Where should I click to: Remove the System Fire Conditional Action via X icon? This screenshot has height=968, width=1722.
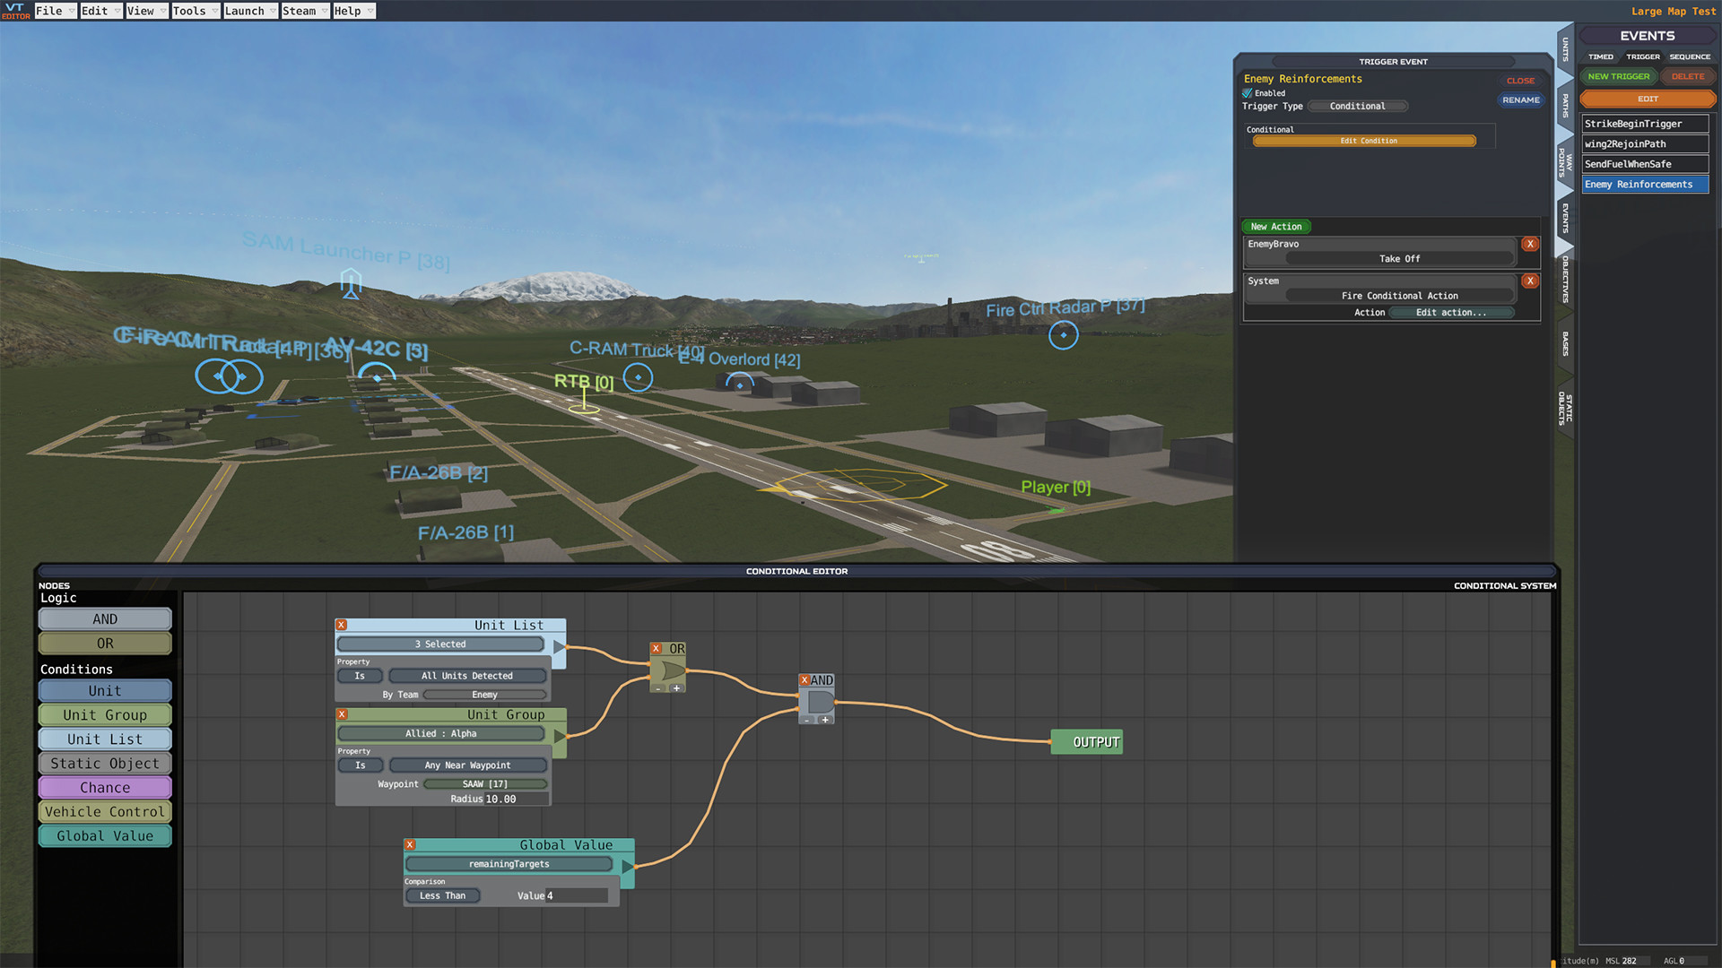point(1530,281)
